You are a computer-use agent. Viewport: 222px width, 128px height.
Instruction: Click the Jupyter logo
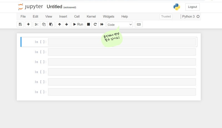point(30,7)
